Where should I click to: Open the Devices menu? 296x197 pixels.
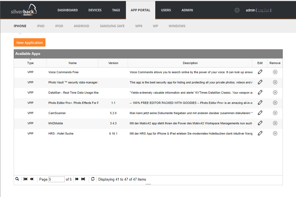[x=95, y=10]
